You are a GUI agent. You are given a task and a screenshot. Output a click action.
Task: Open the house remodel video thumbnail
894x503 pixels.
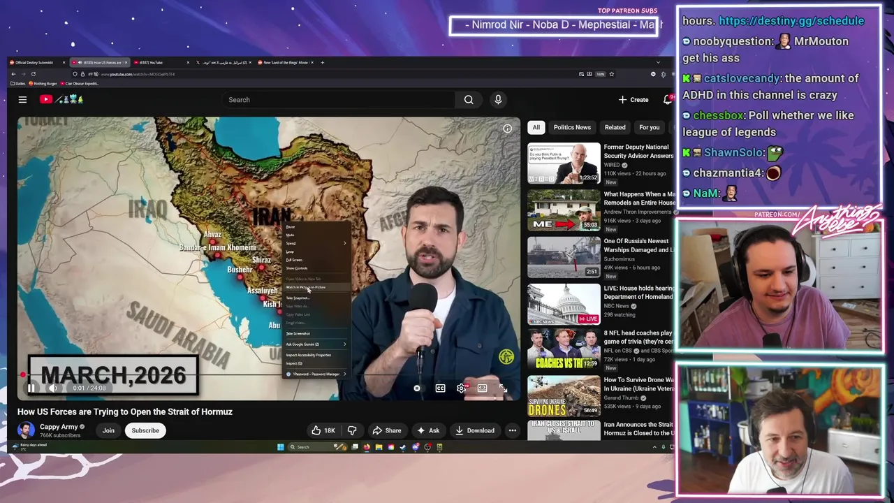point(564,210)
